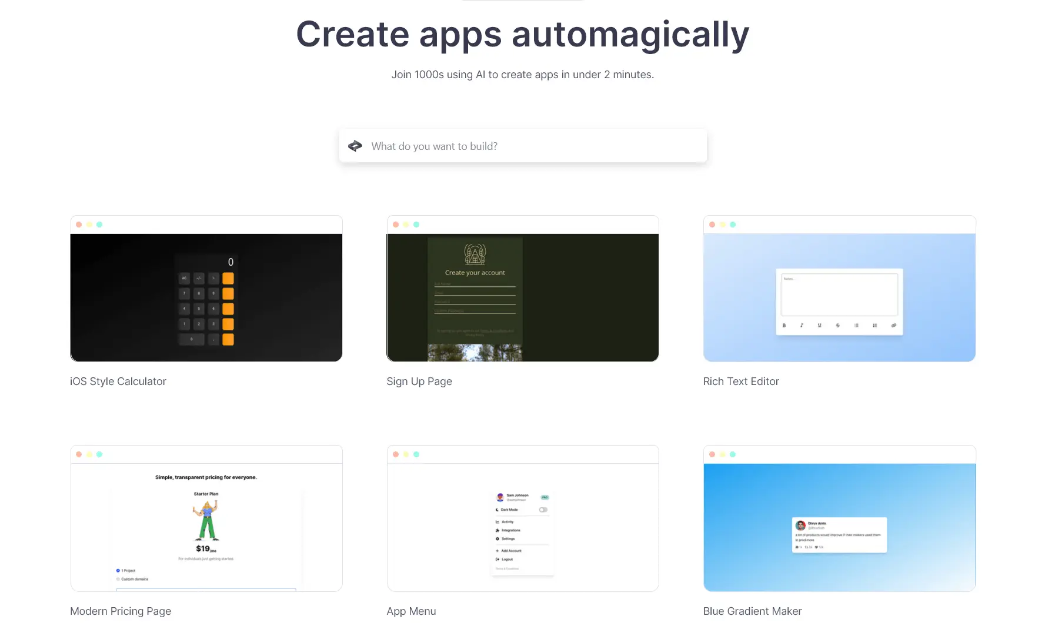Click the Italic icon in Rich Text Editor preview
Image resolution: width=1045 pixels, height=636 pixels.
(x=802, y=325)
